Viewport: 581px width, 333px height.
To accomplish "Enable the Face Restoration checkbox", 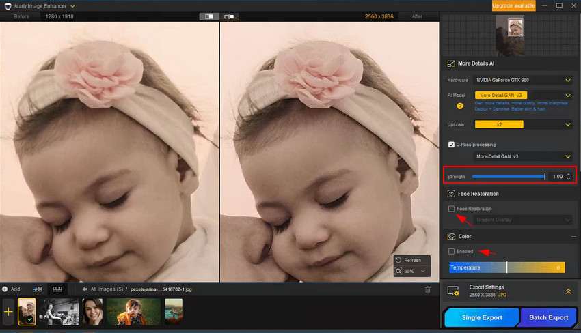I will coord(451,209).
